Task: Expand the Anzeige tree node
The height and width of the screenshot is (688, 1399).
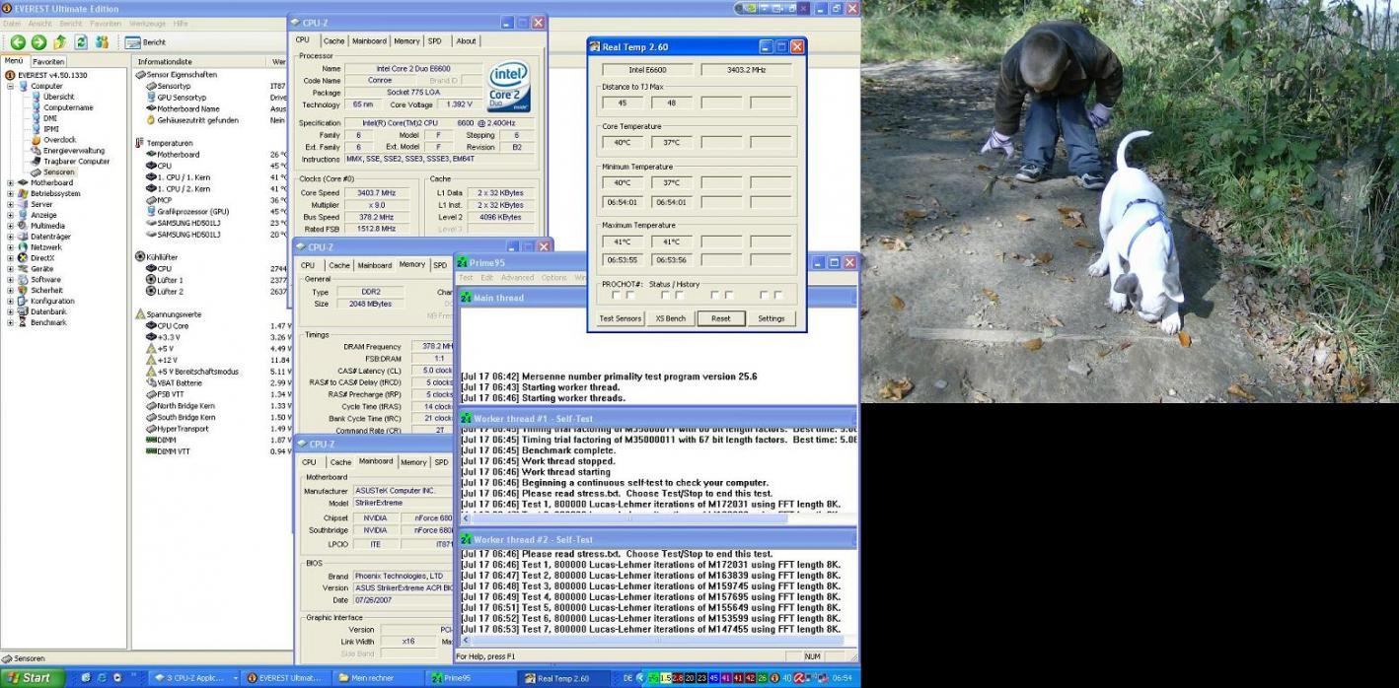Action: (10, 215)
